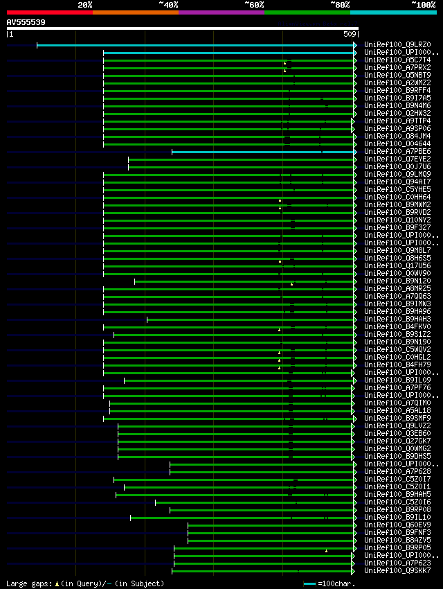Open the UniRef100_Q9LRZ0 hit
443x589 pixels.
pyautogui.click(x=397, y=45)
